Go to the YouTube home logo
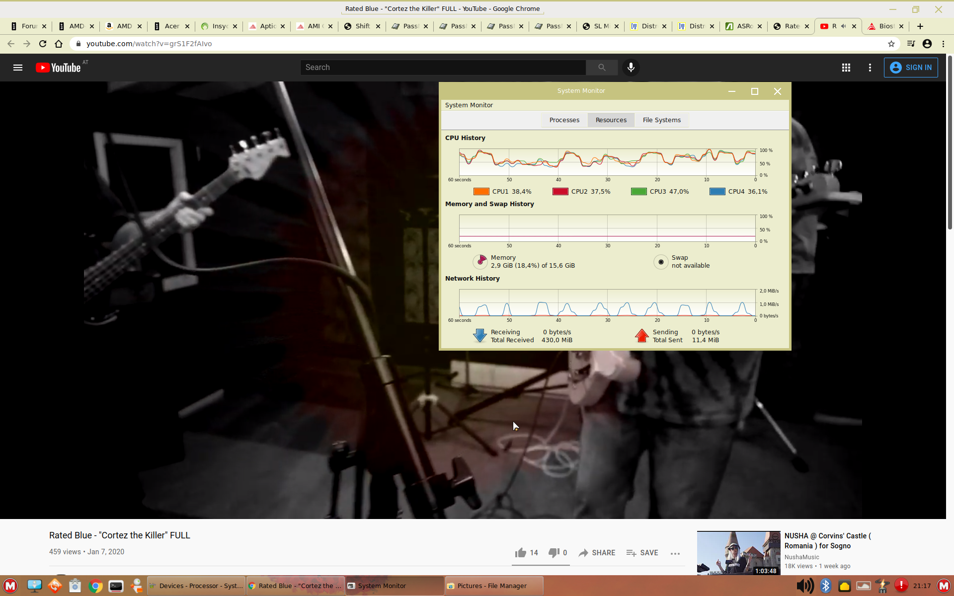The width and height of the screenshot is (954, 596). [58, 68]
